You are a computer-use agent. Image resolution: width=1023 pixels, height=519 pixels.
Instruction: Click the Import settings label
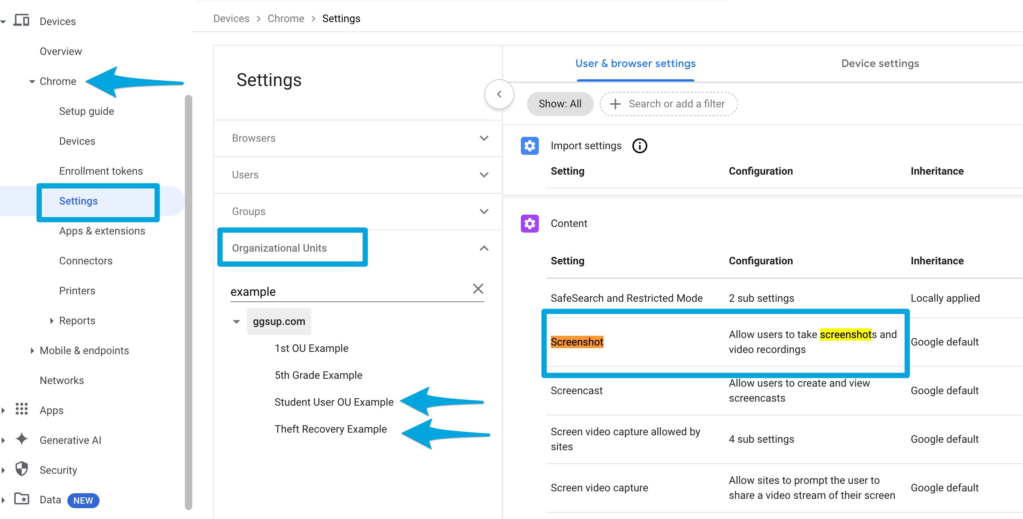(x=586, y=146)
